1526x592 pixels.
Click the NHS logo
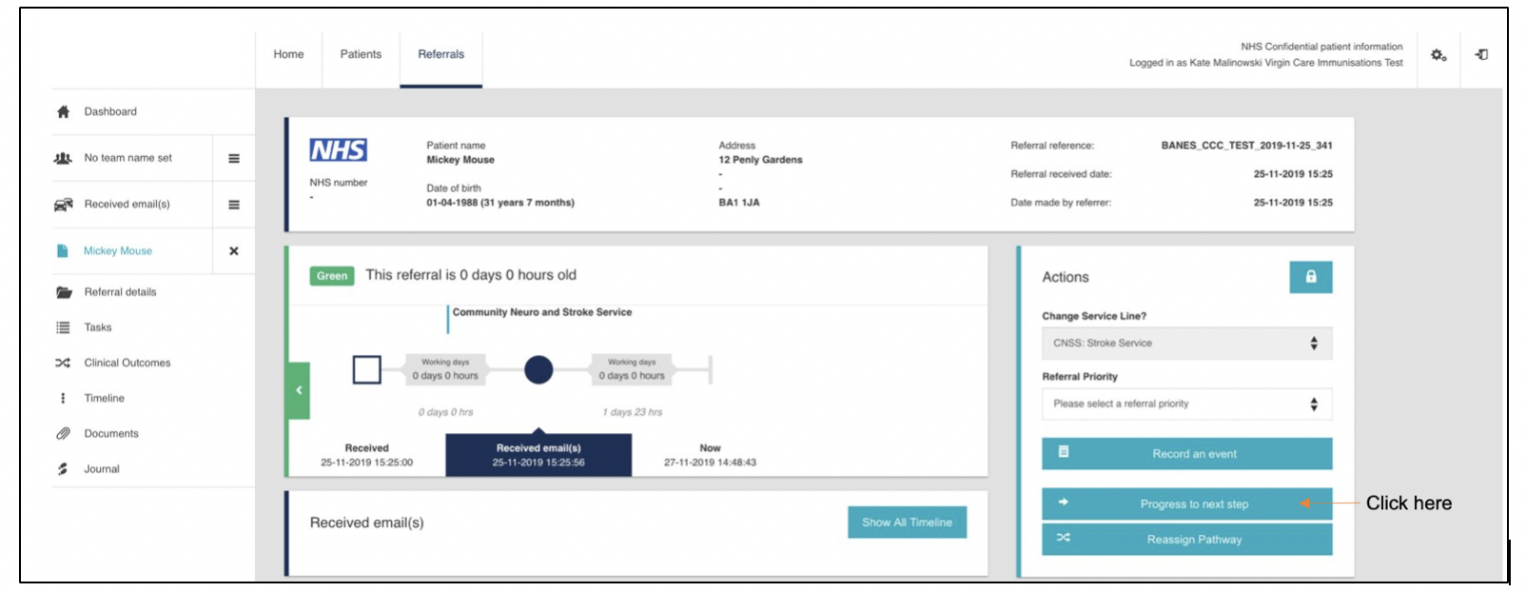[x=338, y=150]
